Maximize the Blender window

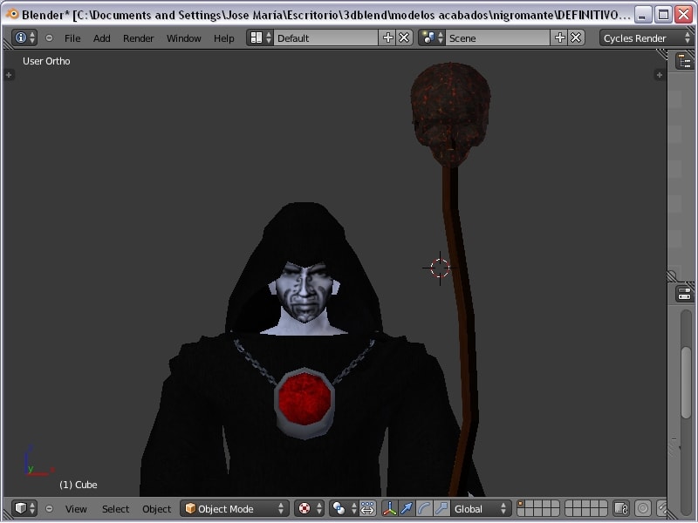pyautogui.click(x=663, y=15)
